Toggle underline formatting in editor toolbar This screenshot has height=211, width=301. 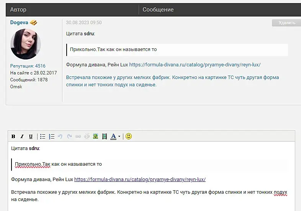click(31, 136)
